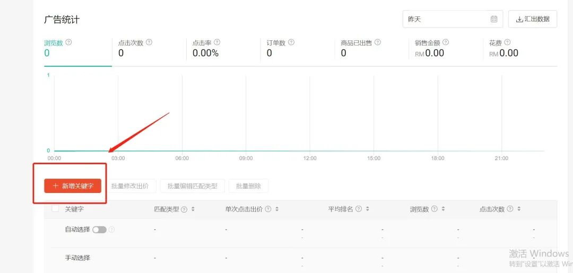
Task: Open help icon beside 点击率 metric
Action: pos(217,42)
